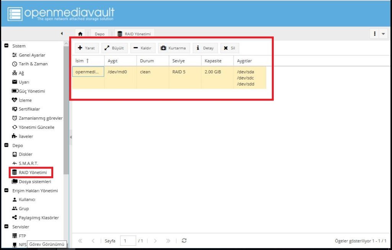Click the sidebar splitter collapse handle
392x250 pixels.
[x=71, y=137]
